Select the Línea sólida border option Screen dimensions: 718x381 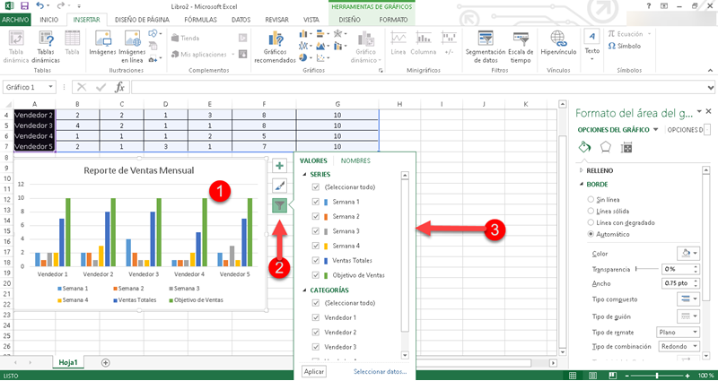click(x=591, y=211)
